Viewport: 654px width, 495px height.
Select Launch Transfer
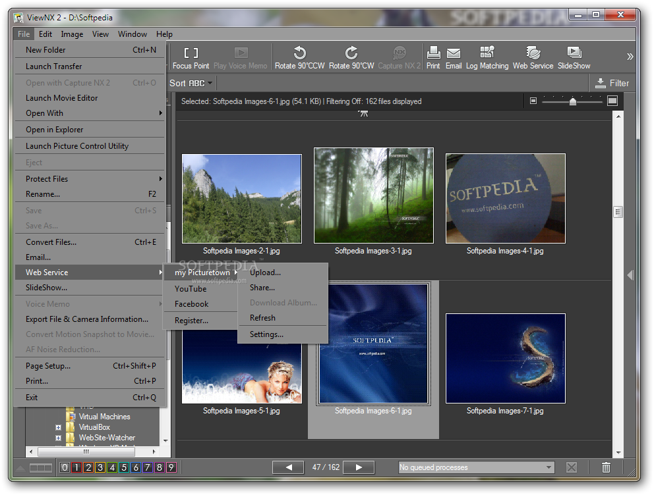pyautogui.click(x=90, y=66)
